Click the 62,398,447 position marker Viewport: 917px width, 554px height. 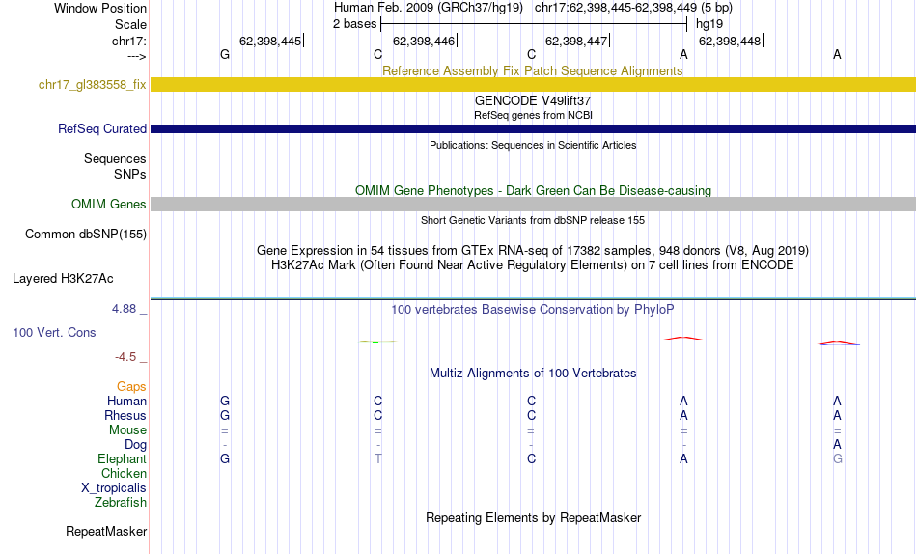pyautogui.click(x=576, y=41)
